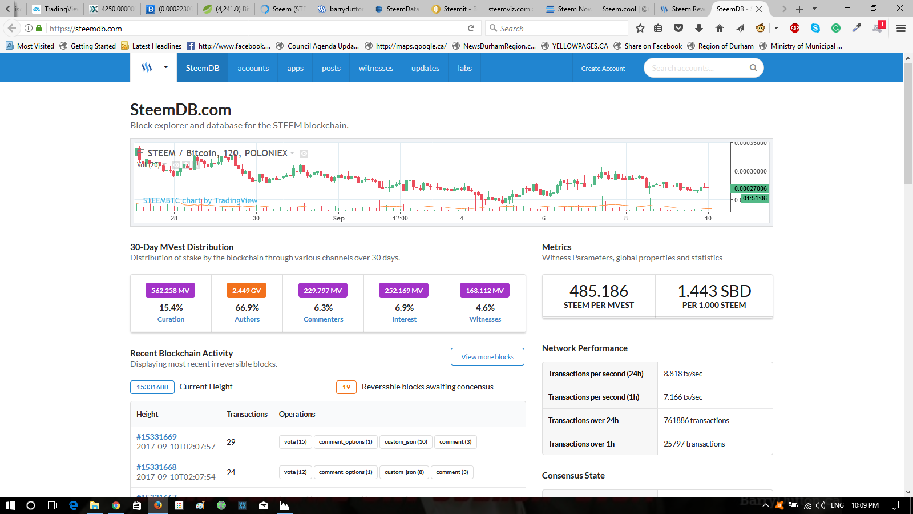Bookmark this page with the star icon

point(640,28)
